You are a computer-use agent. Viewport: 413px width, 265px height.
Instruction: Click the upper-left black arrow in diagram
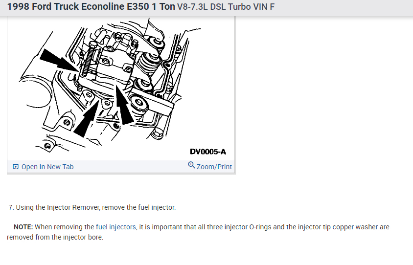point(58,60)
